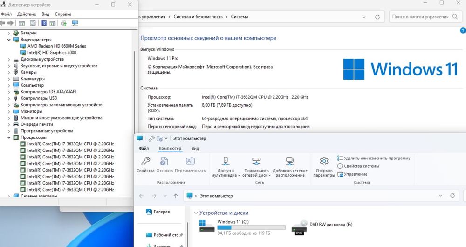Select Камеры in device tree

(x=25, y=72)
